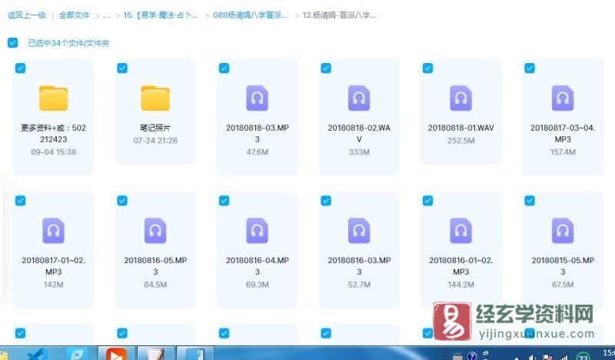Click 返回上一级 to go back
The height and width of the screenshot is (360, 615).
27,15
